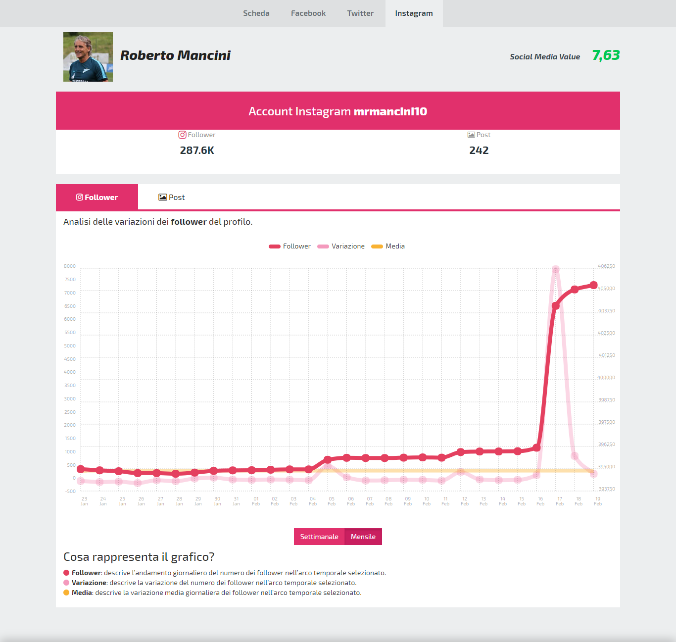Open the Follower analysis tab
Image resolution: width=676 pixels, height=642 pixels.
click(x=97, y=197)
